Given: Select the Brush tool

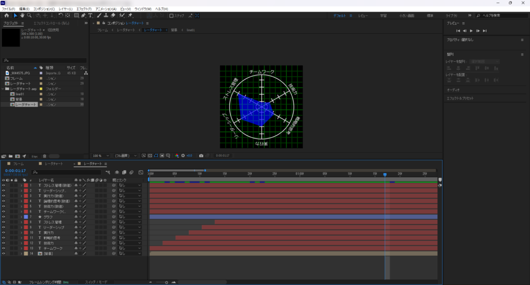Looking at the screenshot, I should tap(99, 16).
